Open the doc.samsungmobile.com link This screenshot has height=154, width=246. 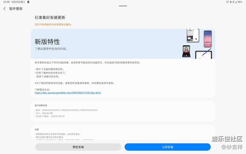[68, 93]
